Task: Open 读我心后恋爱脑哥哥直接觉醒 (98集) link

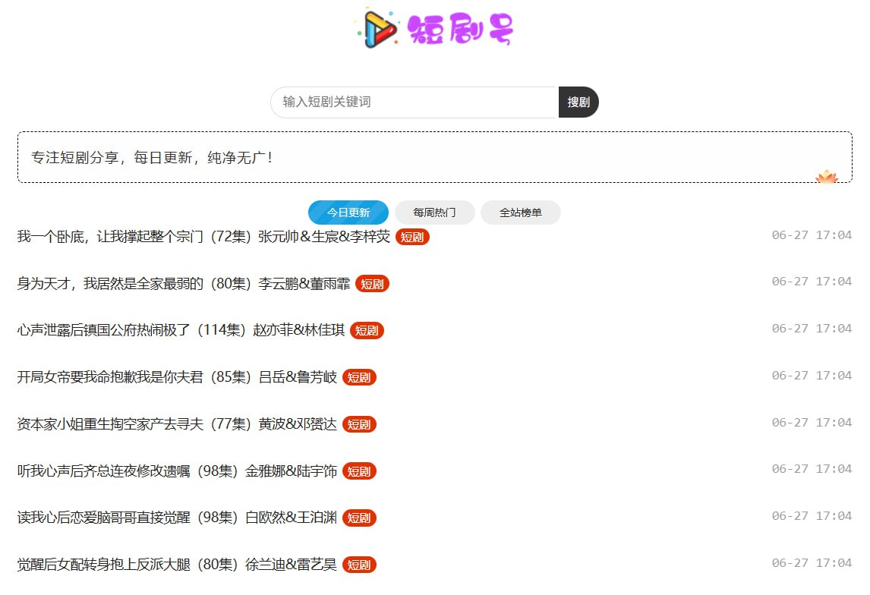Action: [177, 518]
